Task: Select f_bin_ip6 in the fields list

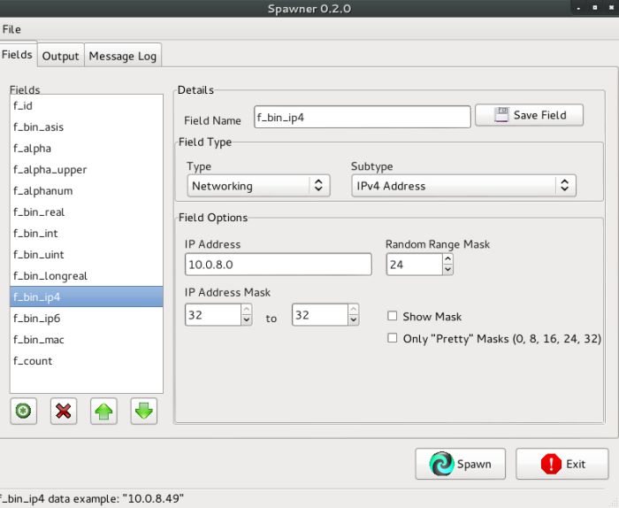Action: [87, 319]
